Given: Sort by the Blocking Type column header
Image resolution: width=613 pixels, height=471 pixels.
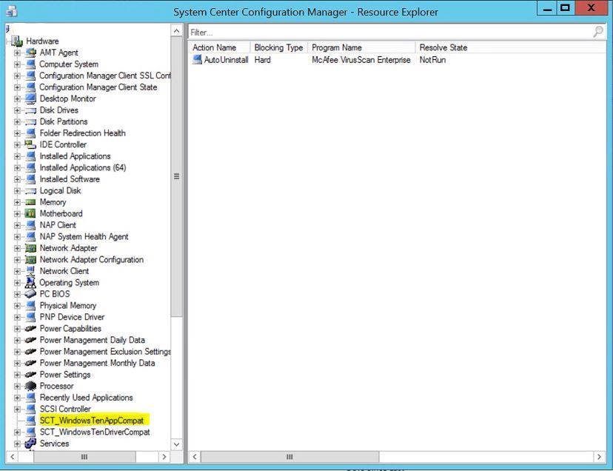Looking at the screenshot, I should pyautogui.click(x=279, y=47).
